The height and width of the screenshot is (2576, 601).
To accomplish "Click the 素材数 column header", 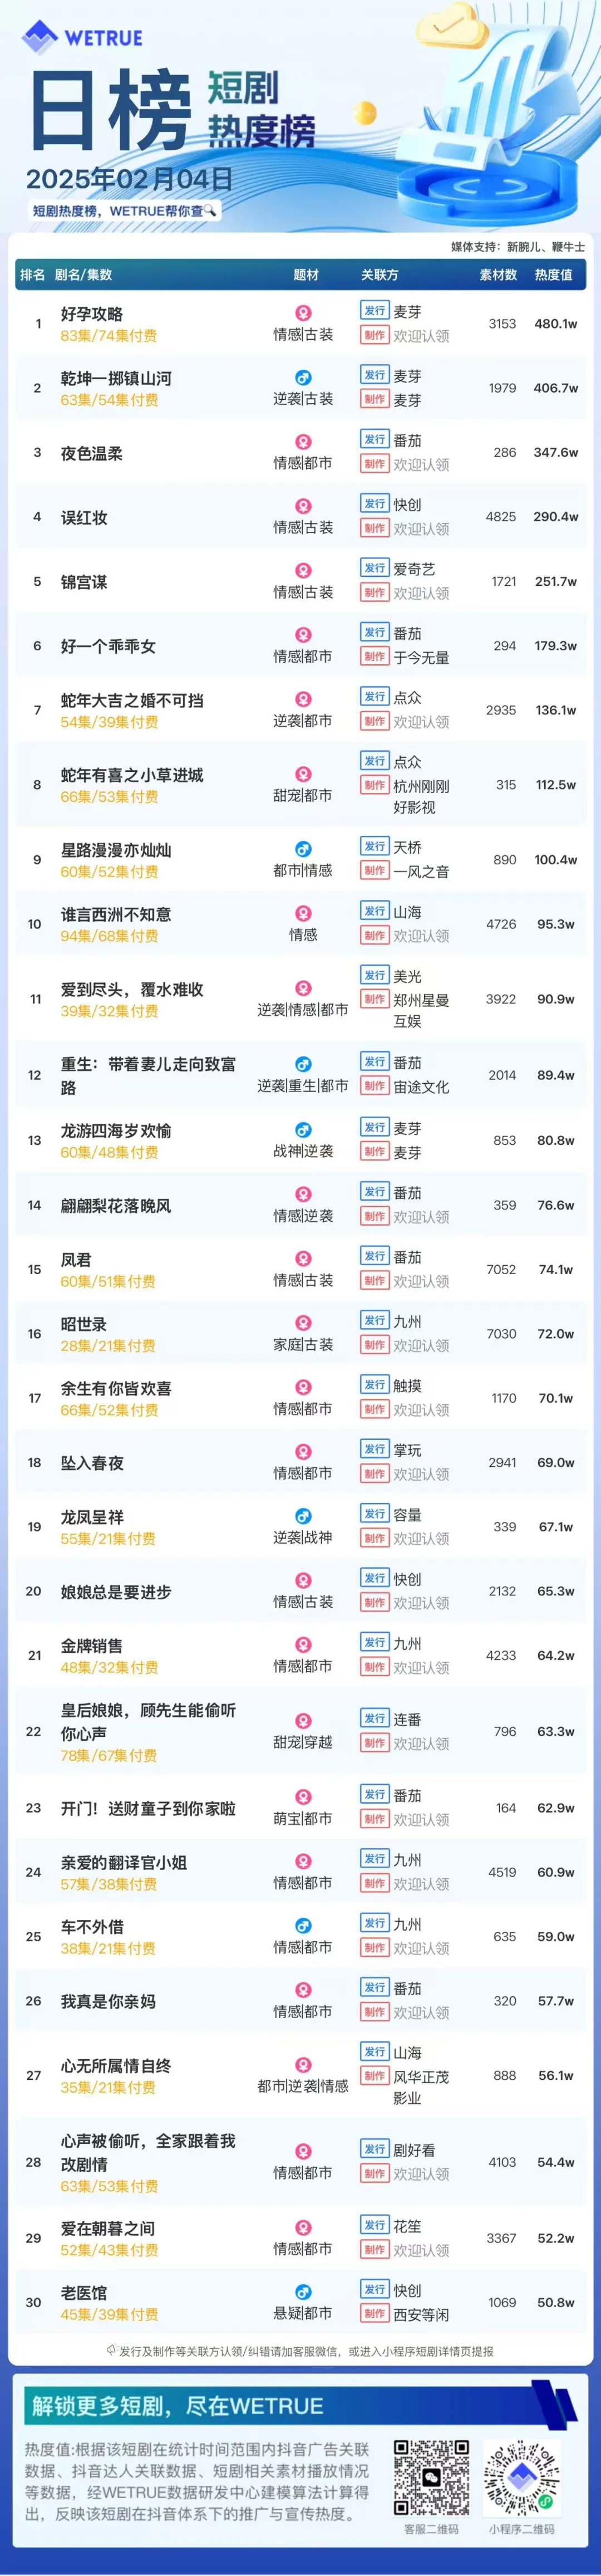I will click(x=498, y=275).
